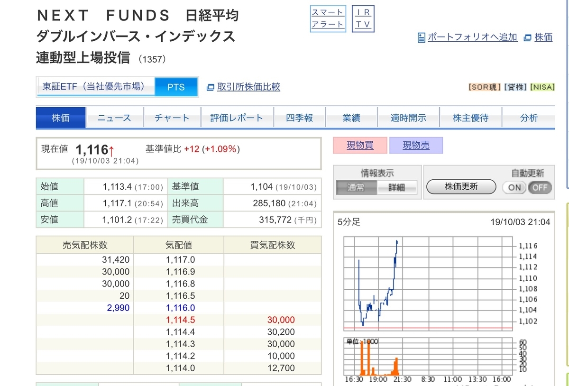569x386 pixels.
Task: Click the 現物売 button
Action: tap(416, 146)
